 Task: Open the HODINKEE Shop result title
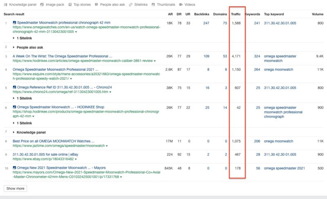coord(60,107)
